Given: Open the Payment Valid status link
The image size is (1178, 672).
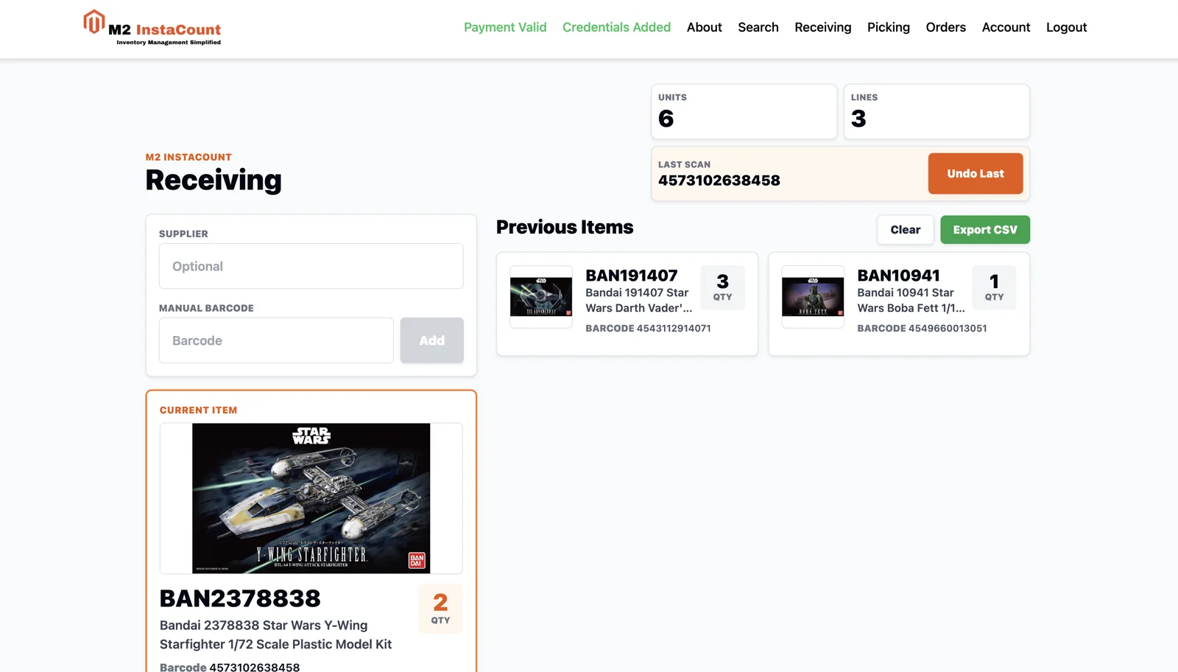Looking at the screenshot, I should click(x=505, y=27).
